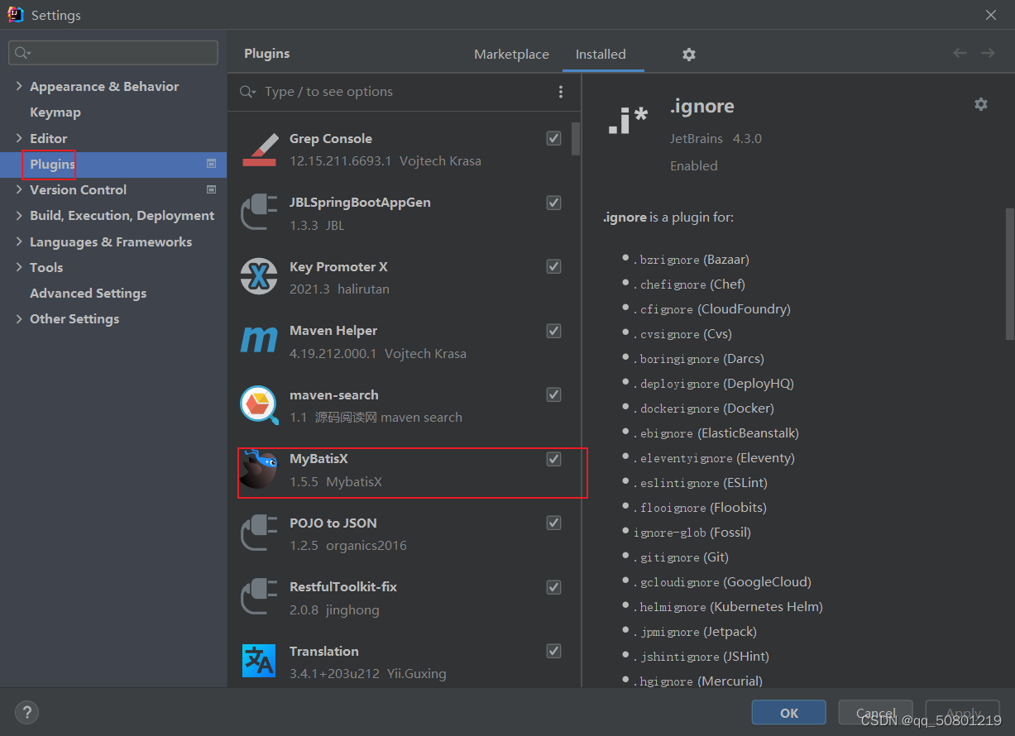The height and width of the screenshot is (736, 1015).
Task: Click the project-level icon beside Version Control
Action: pyautogui.click(x=211, y=189)
